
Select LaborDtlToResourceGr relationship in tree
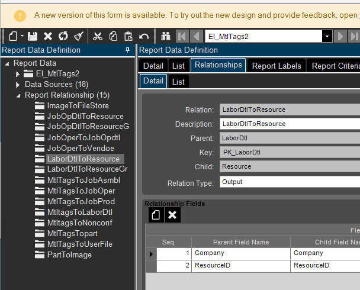pos(87,169)
